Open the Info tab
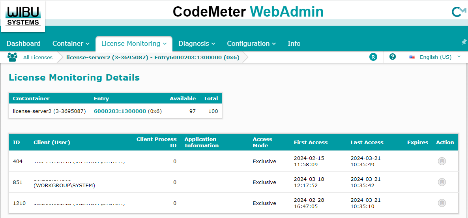Screen dimensions: 468x218 pos(294,43)
